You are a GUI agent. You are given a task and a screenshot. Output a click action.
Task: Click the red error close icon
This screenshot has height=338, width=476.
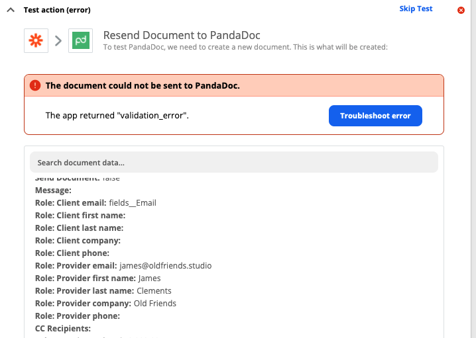click(461, 11)
